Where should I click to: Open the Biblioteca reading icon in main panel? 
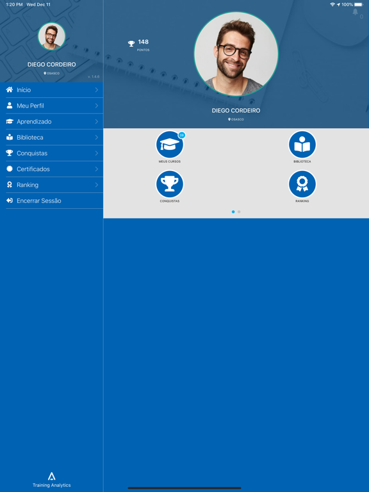coord(302,145)
